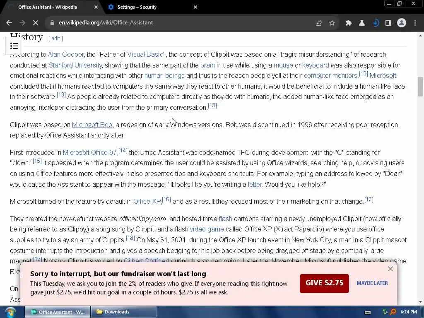Close the Settings – Security tab
This screenshot has width=424, height=318.
click(x=195, y=7)
